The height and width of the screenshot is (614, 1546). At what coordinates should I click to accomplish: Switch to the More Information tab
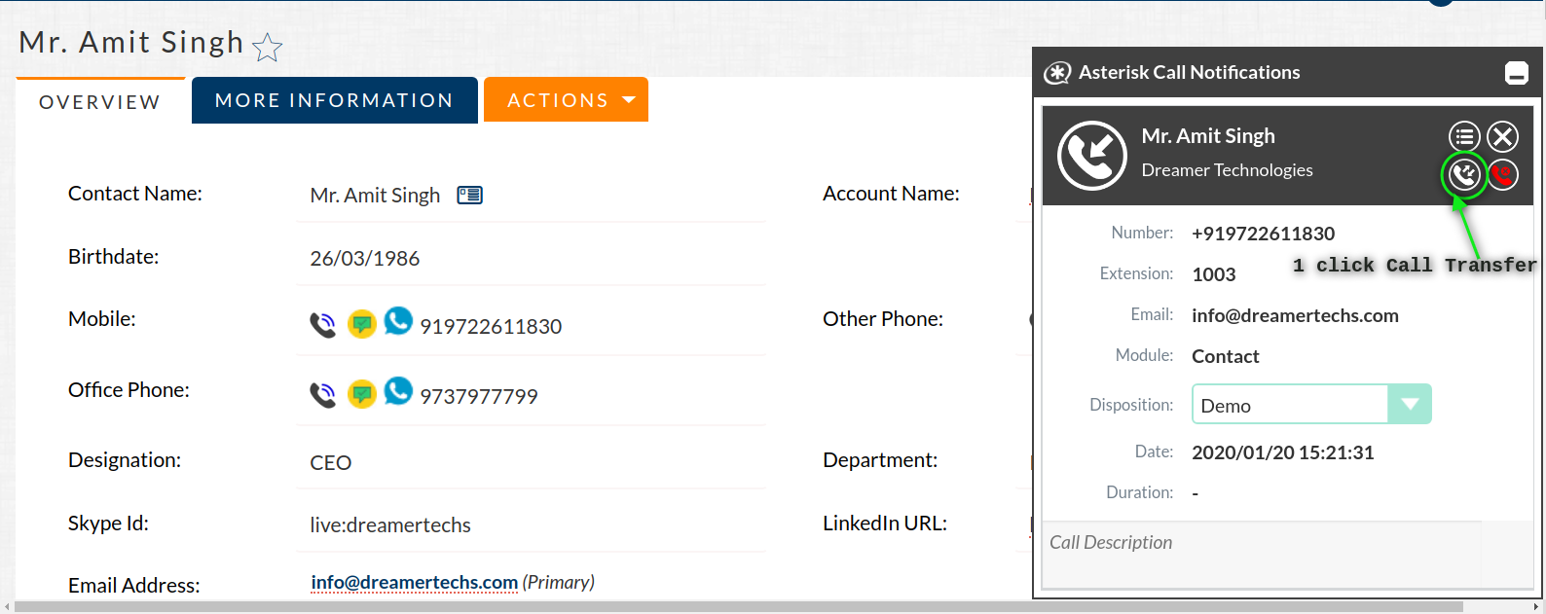point(334,100)
